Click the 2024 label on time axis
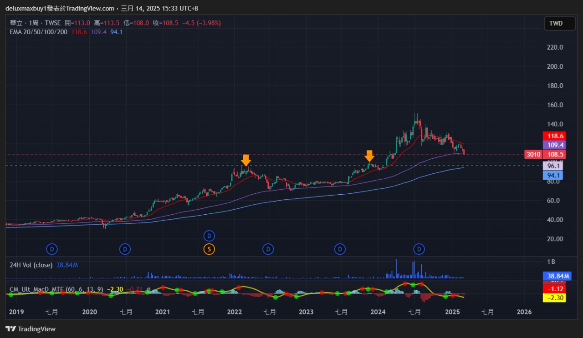The image size is (583, 338). coord(378,312)
